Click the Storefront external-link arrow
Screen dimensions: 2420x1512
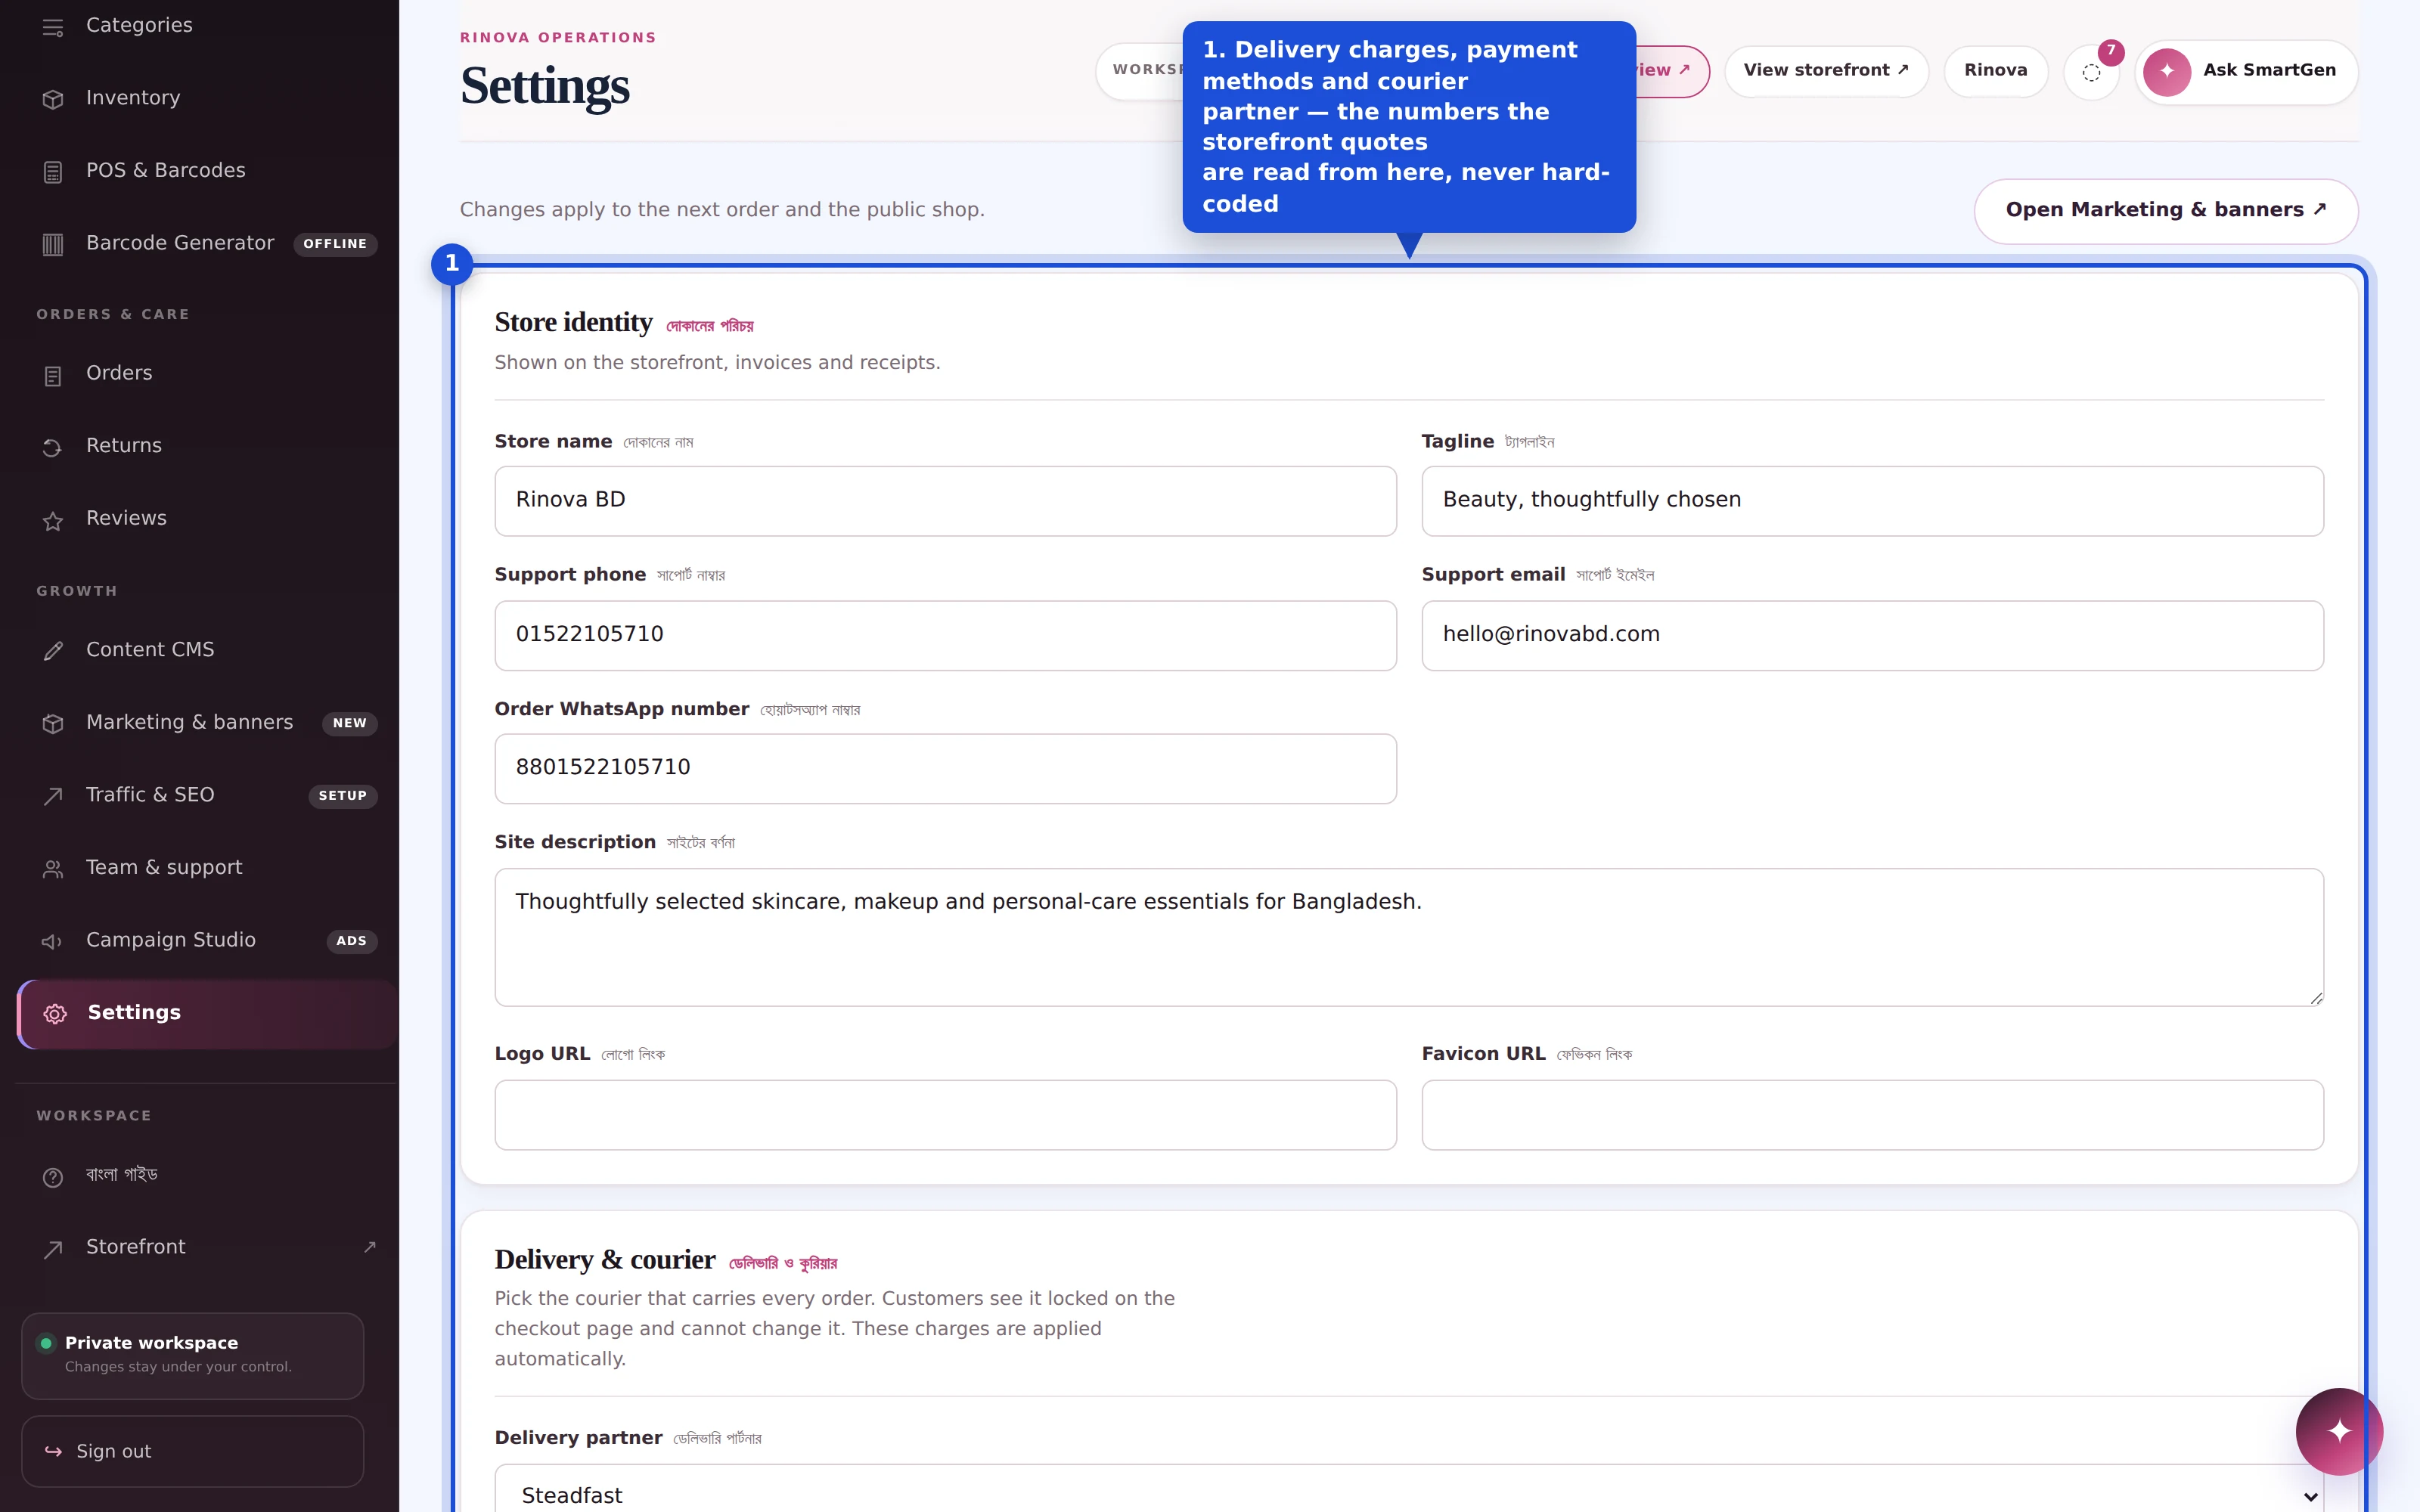370,1246
